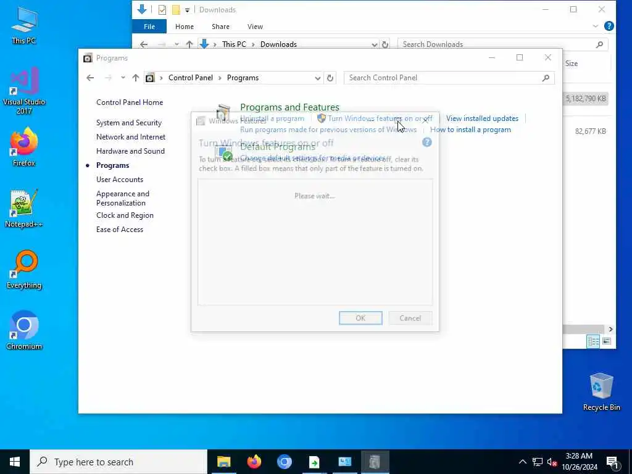Click the Size column header in Downloads
The width and height of the screenshot is (632, 474).
click(x=571, y=64)
